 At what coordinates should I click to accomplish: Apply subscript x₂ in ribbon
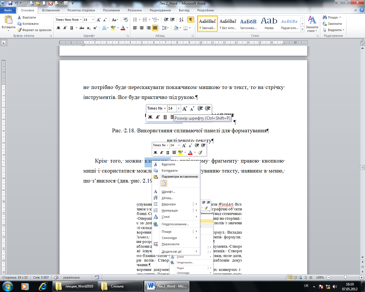pyautogui.click(x=89, y=28)
